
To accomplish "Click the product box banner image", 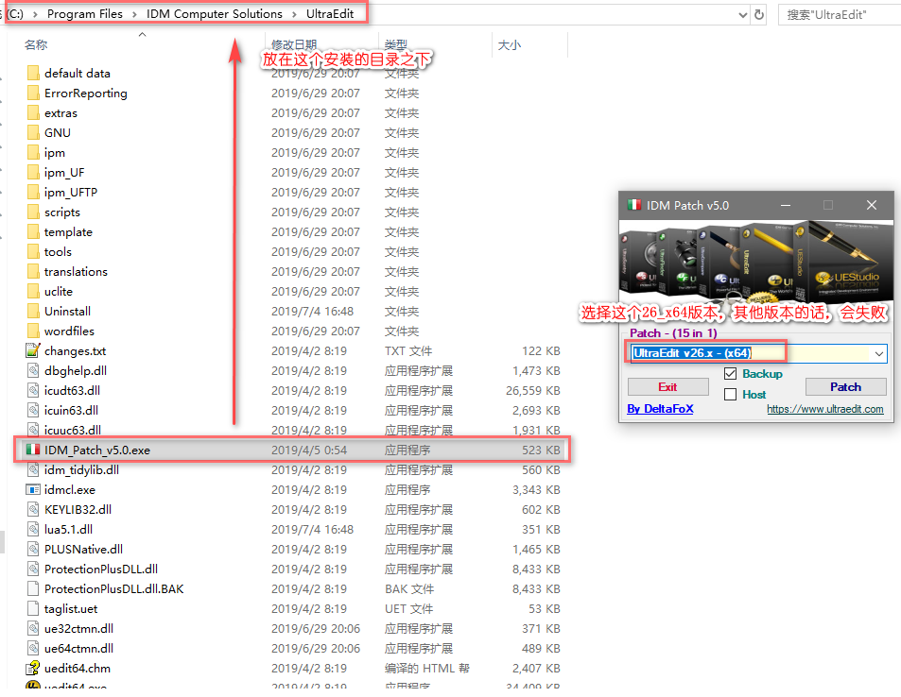I will pyautogui.click(x=756, y=263).
